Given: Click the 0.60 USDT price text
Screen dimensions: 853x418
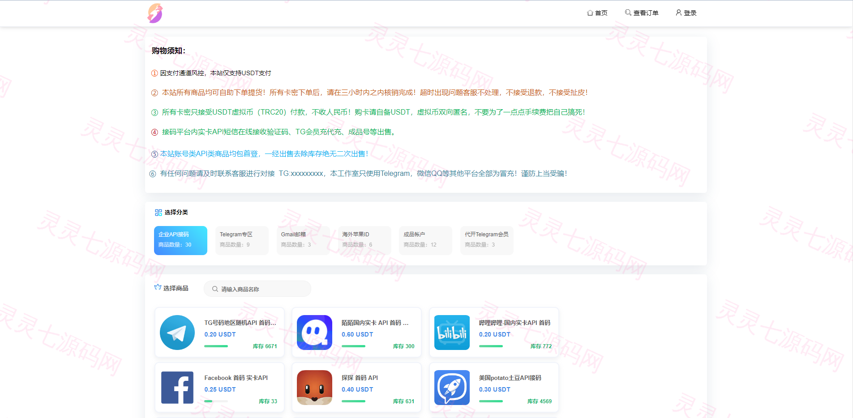Looking at the screenshot, I should click(x=357, y=334).
